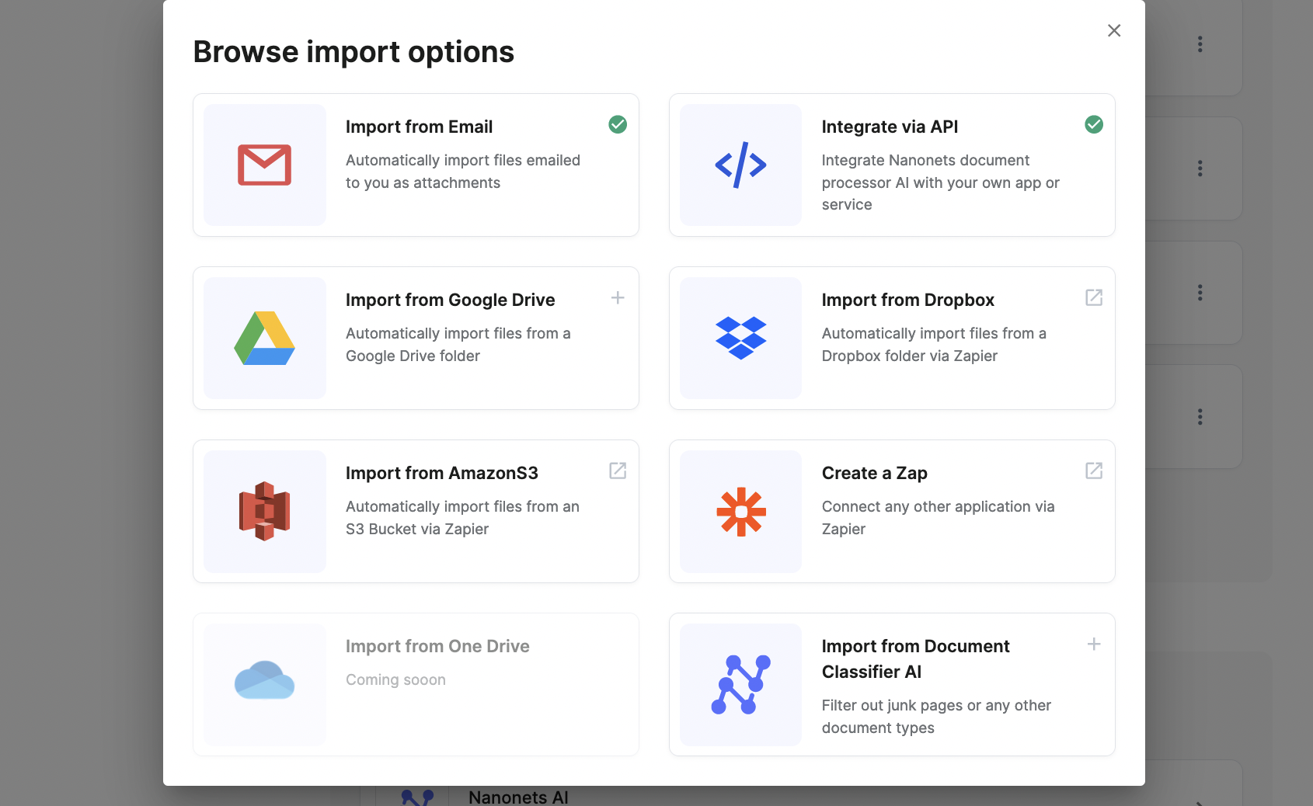Open the Import from Email title
The height and width of the screenshot is (806, 1313).
(419, 127)
